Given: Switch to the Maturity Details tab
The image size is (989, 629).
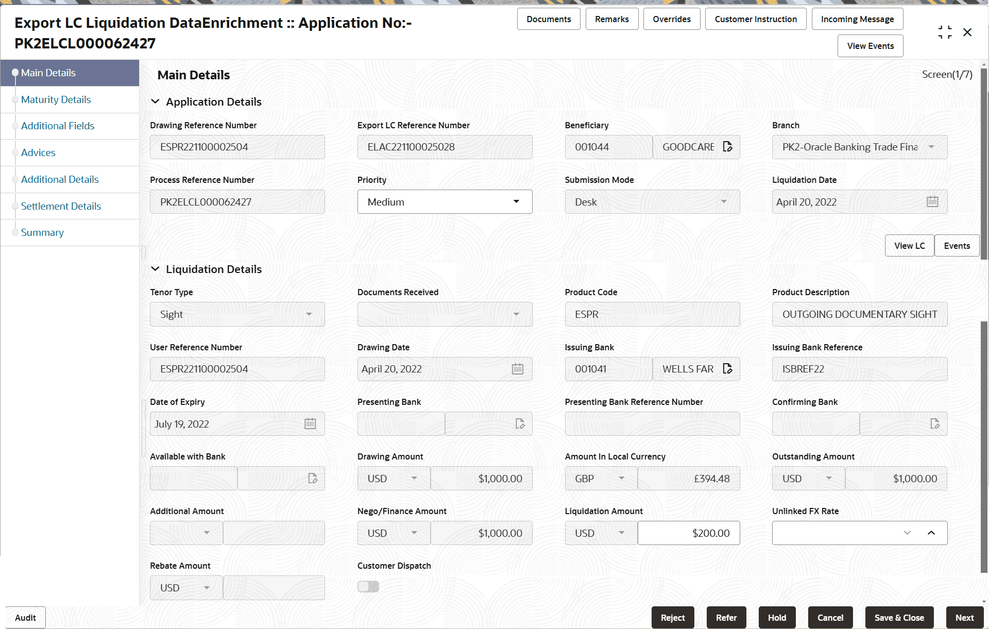Looking at the screenshot, I should [x=56, y=99].
